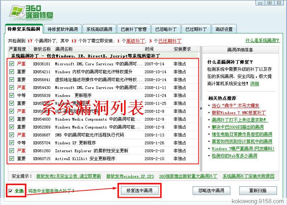Select 'SMB 中的漏洞可能允许远程执行代码' entry
Screen dimensions: 287x205
pos(89,135)
